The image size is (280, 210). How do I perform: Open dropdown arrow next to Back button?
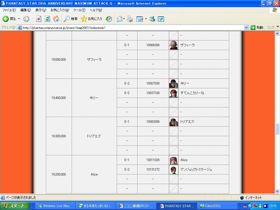tap(19, 19)
